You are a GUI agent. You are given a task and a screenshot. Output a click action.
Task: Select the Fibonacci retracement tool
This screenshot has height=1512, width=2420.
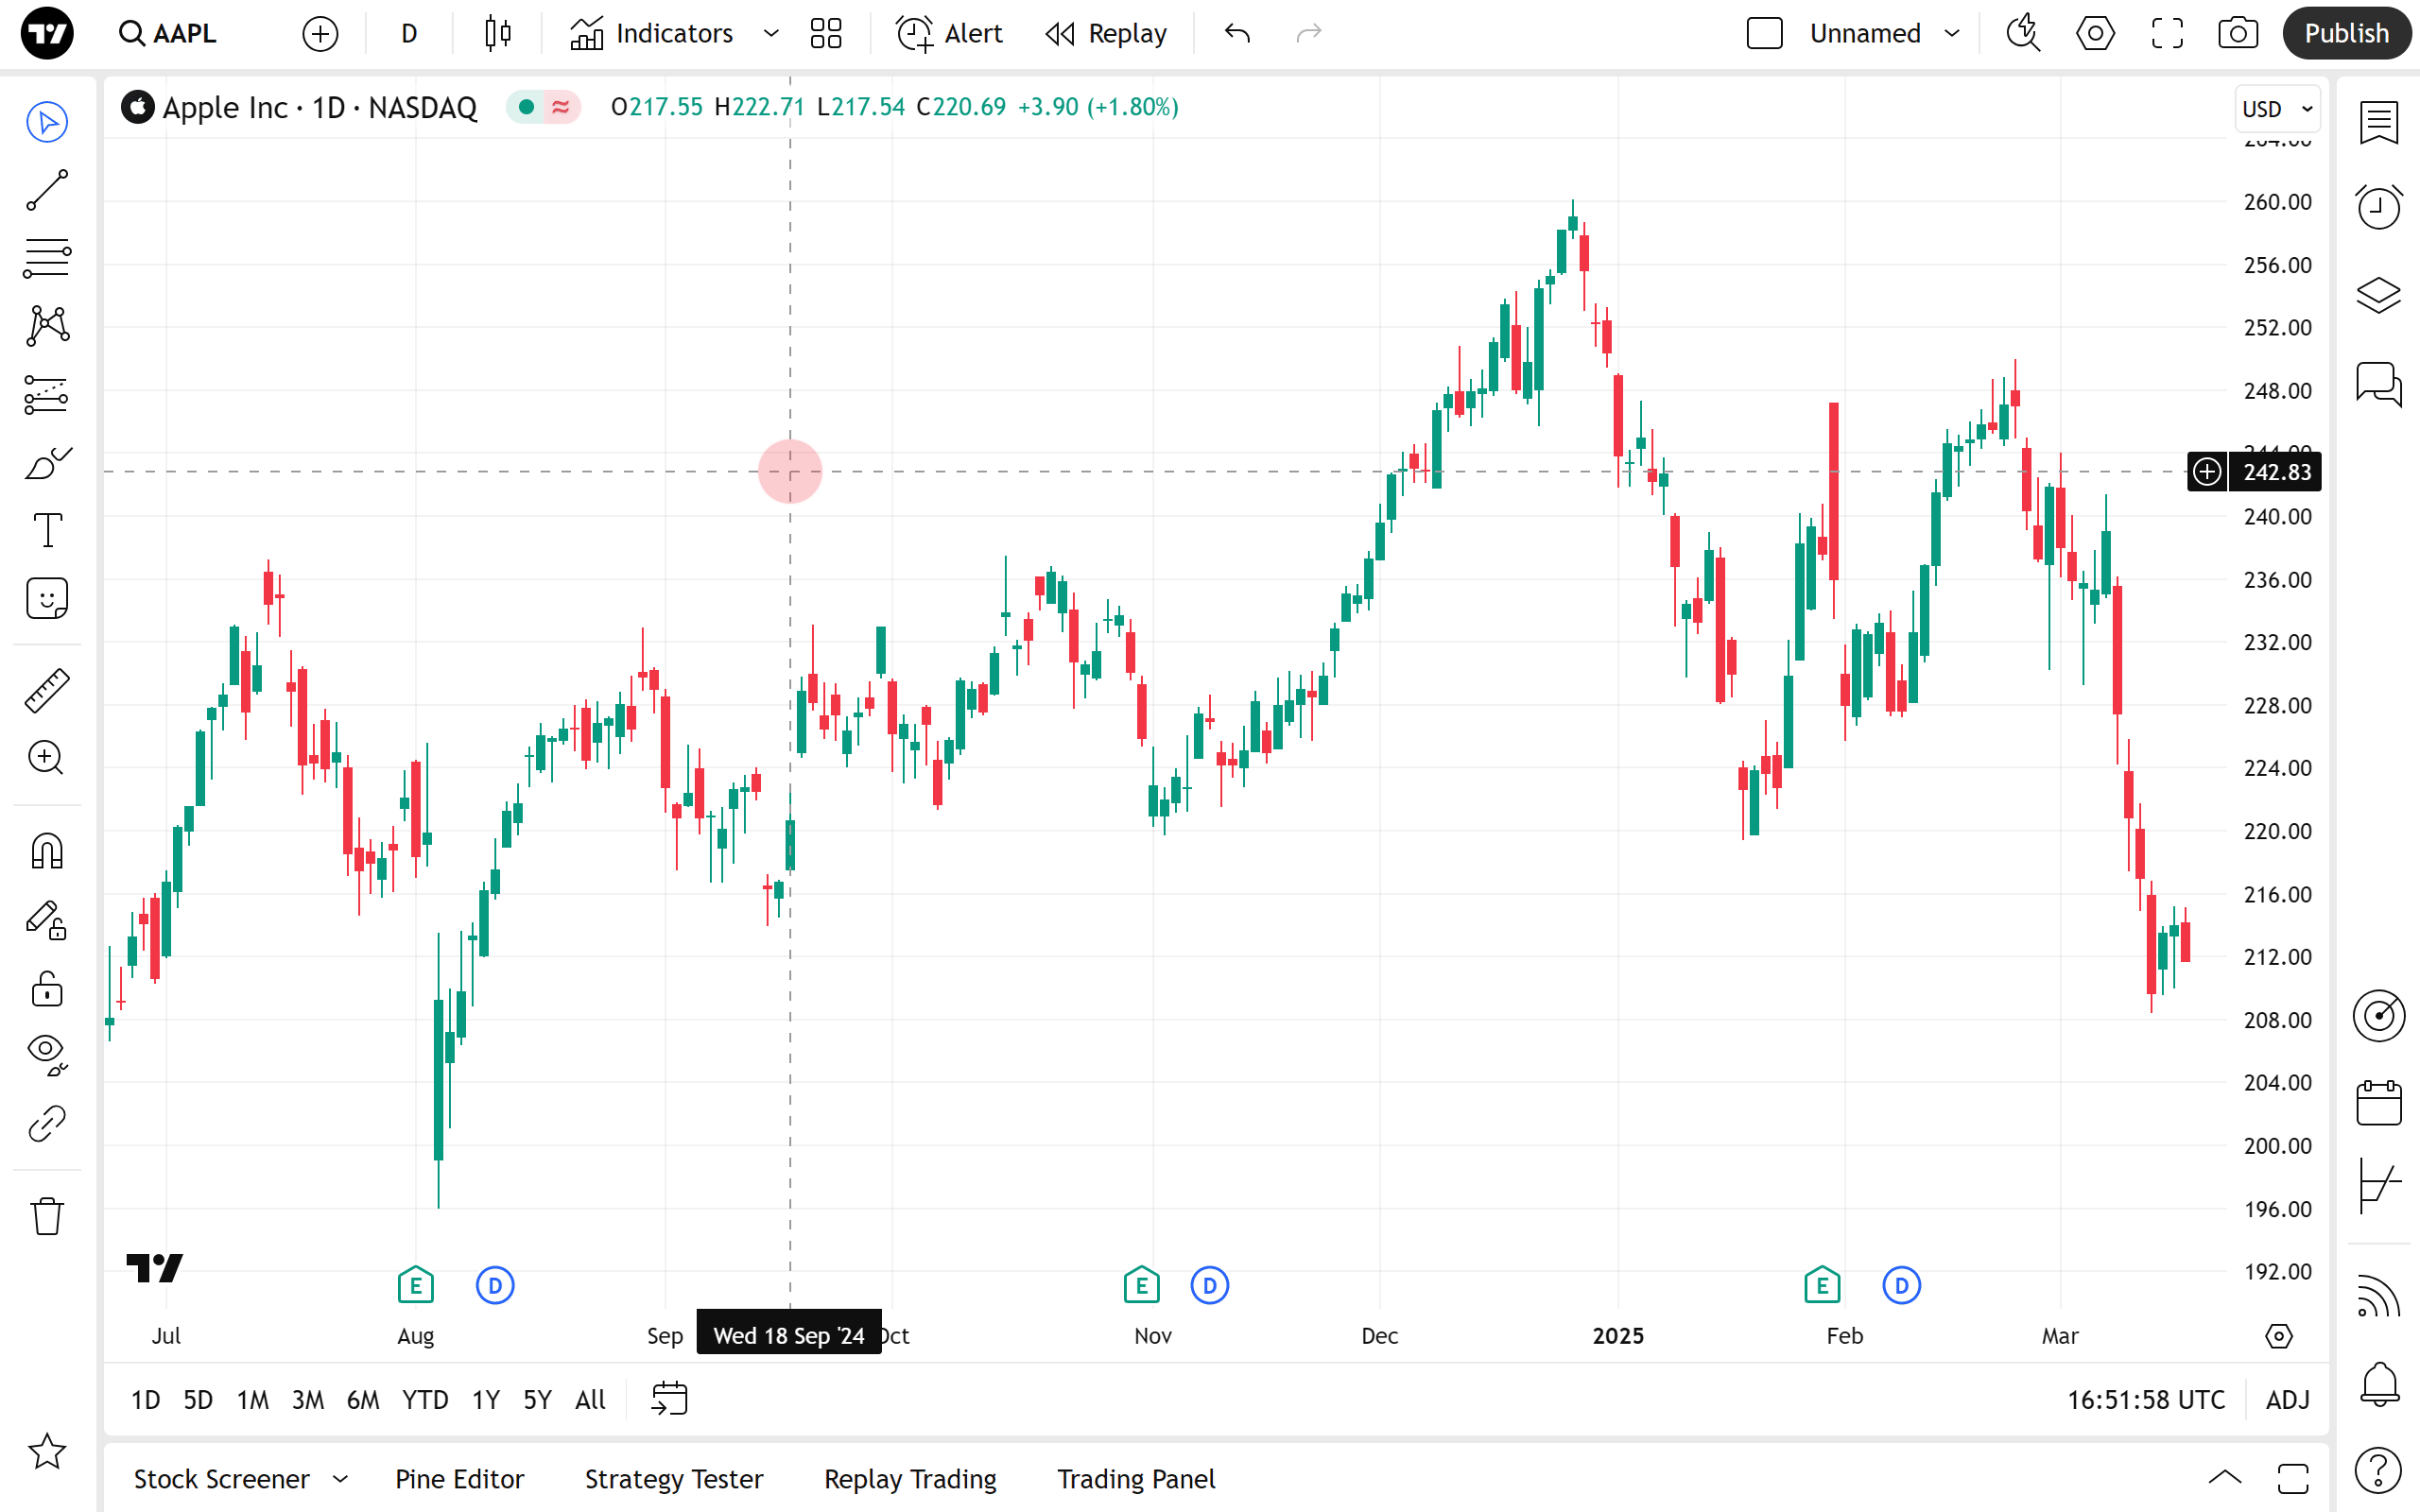[47, 258]
